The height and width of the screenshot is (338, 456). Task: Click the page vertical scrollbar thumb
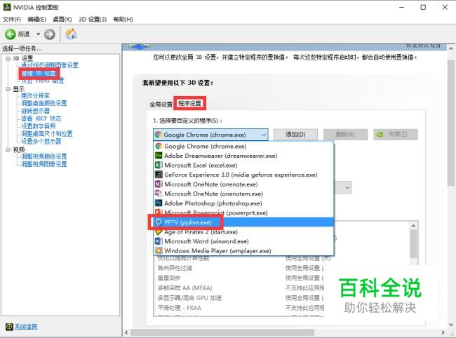[x=451, y=122]
